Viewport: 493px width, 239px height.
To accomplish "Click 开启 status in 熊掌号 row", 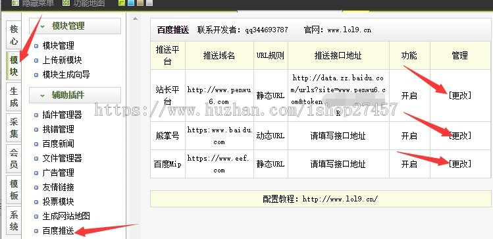I will [409, 136].
